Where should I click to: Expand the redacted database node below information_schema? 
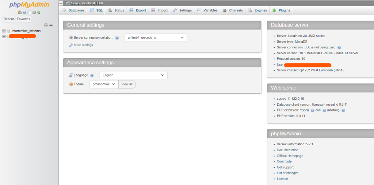point(4,36)
